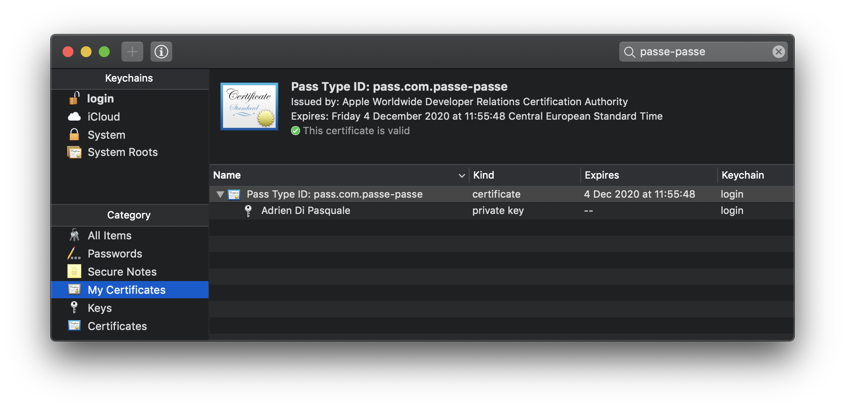Viewport: 845px width, 408px height.
Task: Click the plus button to add keychain item
Action: click(x=132, y=52)
